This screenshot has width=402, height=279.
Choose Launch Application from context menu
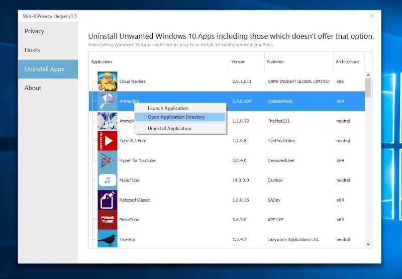click(x=180, y=108)
